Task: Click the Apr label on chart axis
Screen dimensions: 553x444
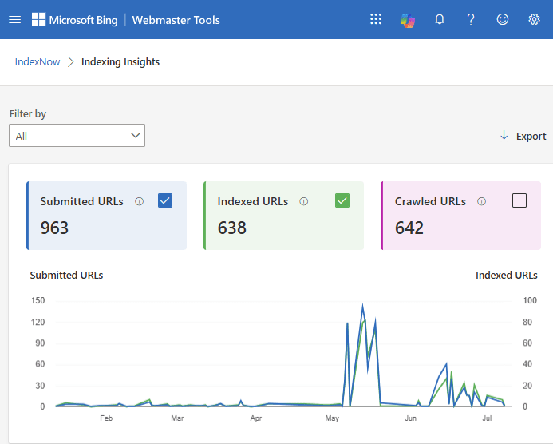Action: pyautogui.click(x=256, y=418)
